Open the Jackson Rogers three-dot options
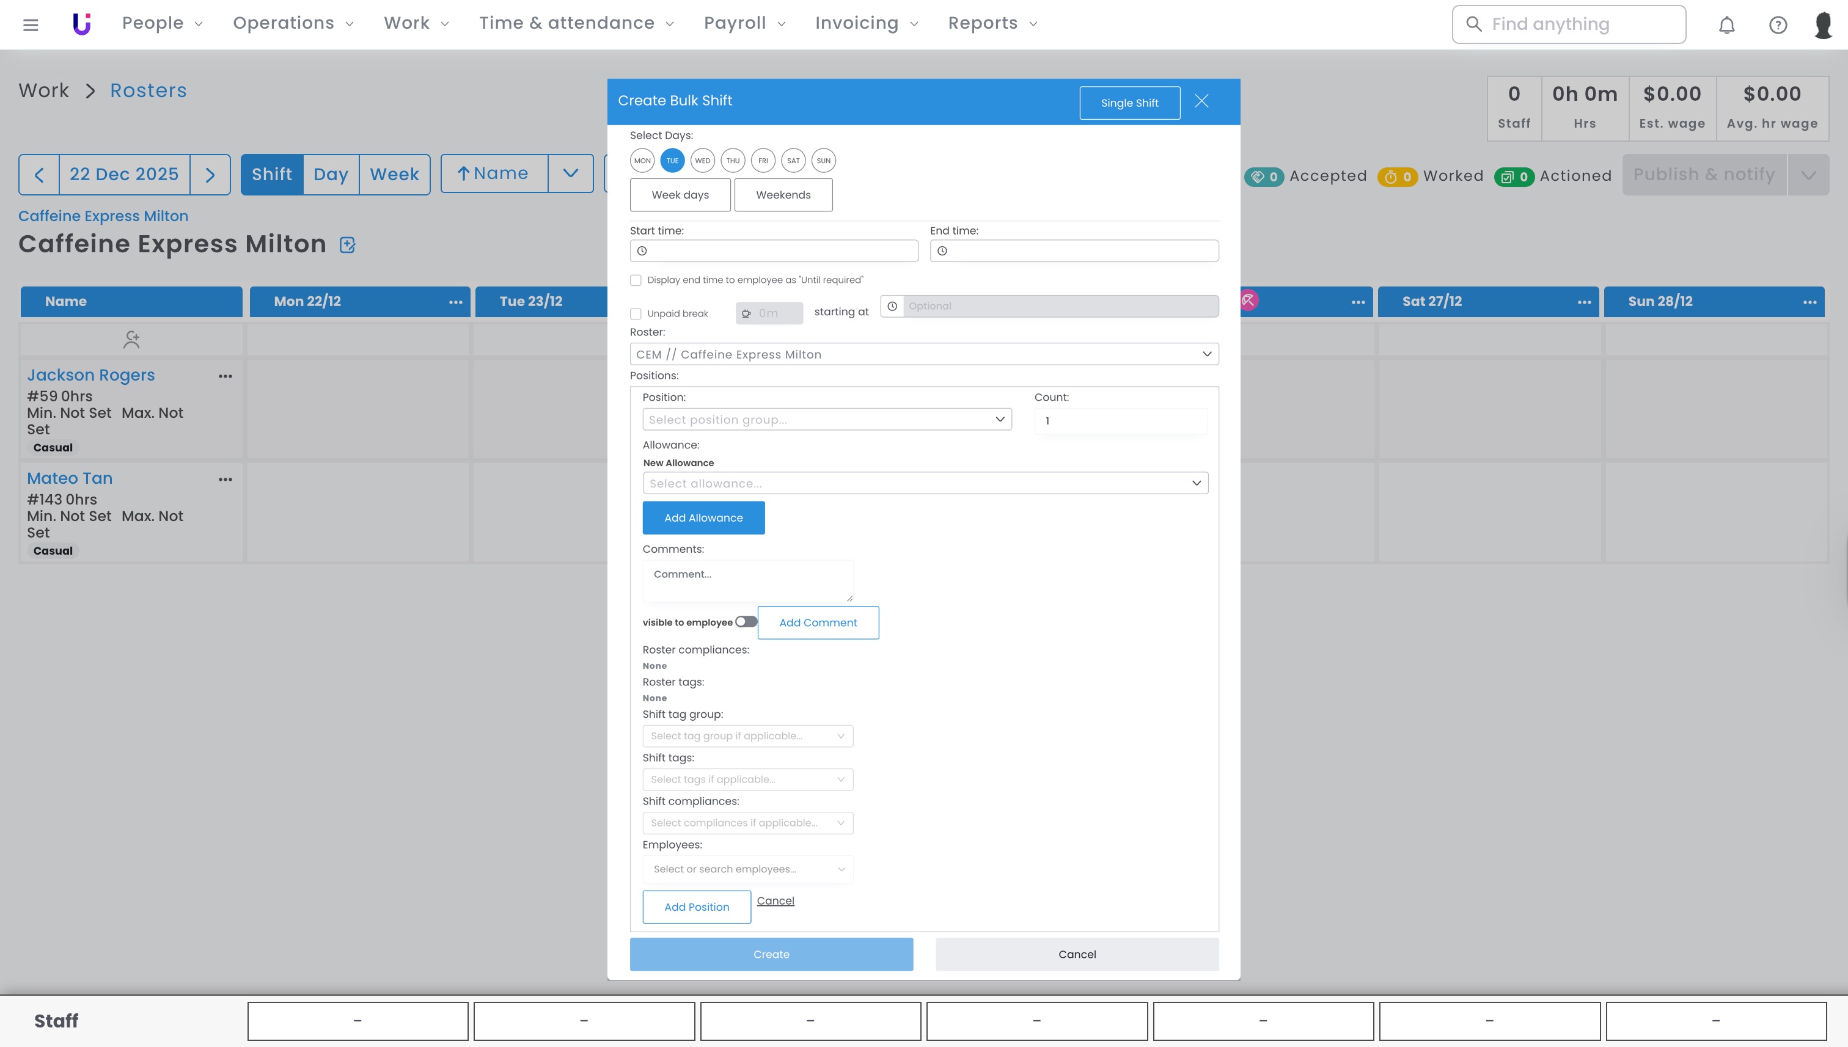This screenshot has width=1848, height=1047. click(225, 376)
